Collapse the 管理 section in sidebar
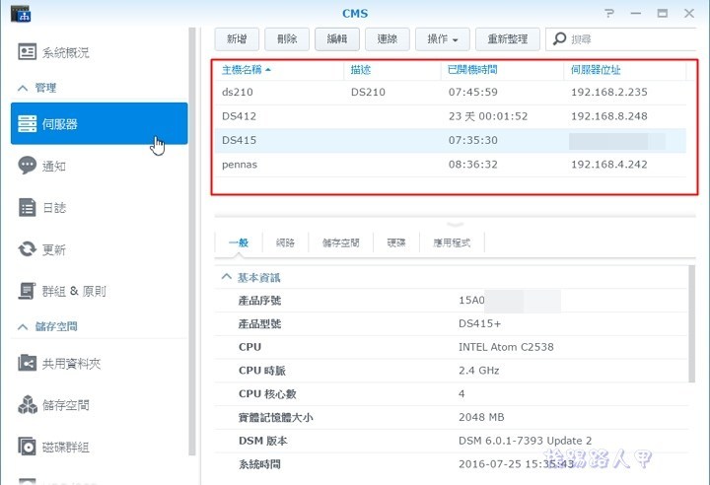Screen dimensions: 710x485 tap(23, 88)
